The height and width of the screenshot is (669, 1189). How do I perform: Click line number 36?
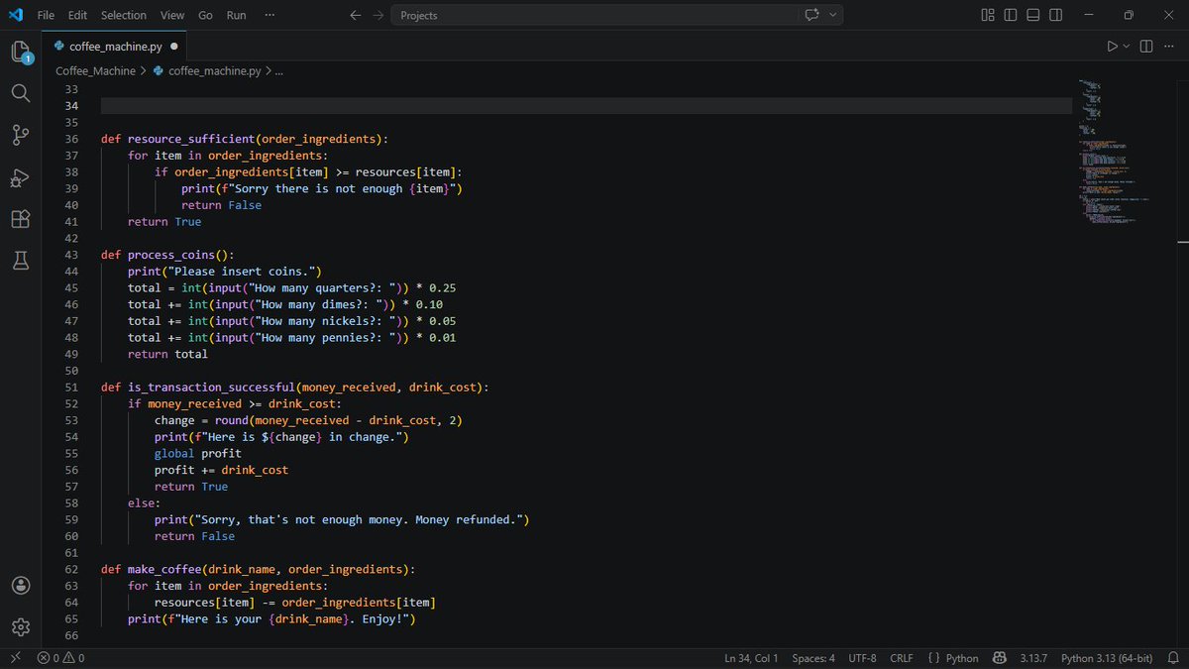(70, 139)
